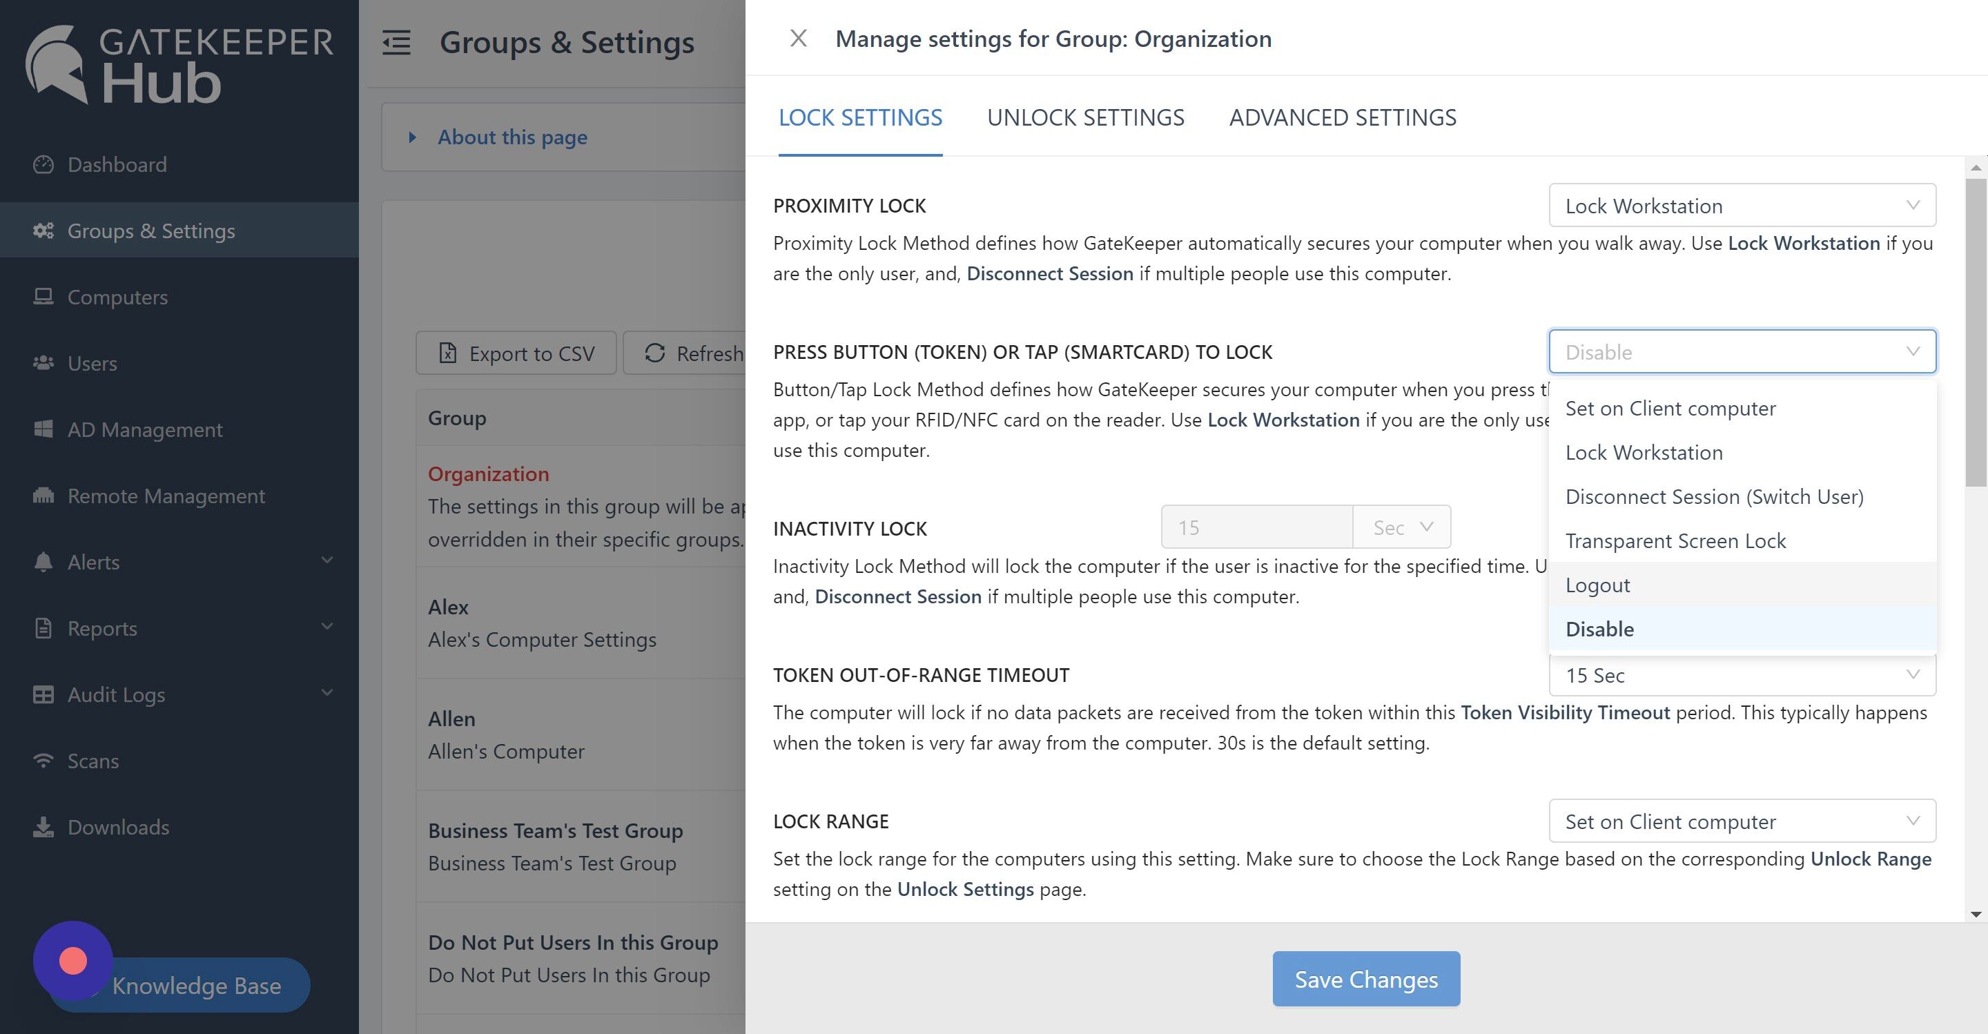Select the Organization group row

coord(581,506)
